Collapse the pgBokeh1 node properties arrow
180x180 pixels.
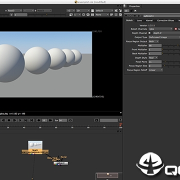[126, 16]
